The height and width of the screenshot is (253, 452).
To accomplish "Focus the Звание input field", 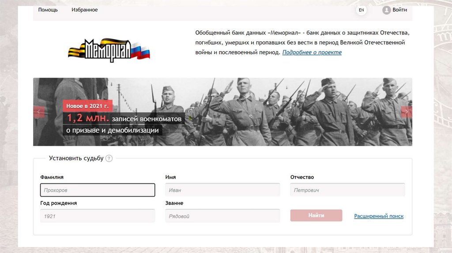I will point(222,216).
